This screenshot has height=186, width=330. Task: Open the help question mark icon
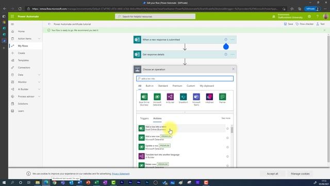coord(318,16)
